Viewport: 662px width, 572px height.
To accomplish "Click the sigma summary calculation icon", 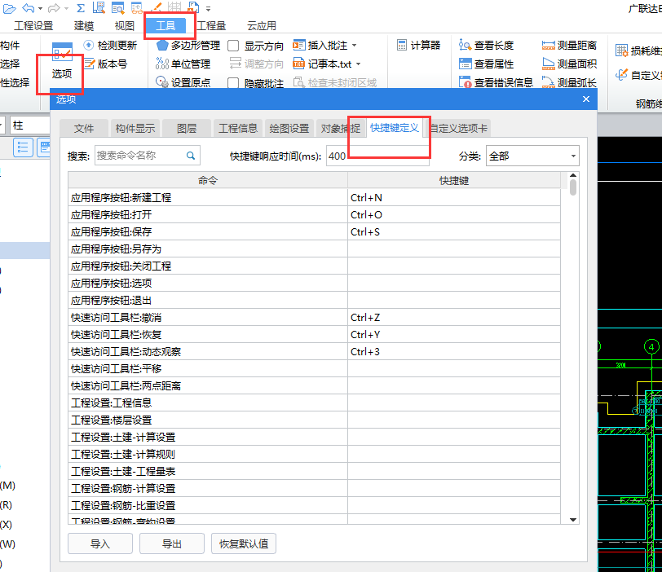I will click(x=81, y=7).
